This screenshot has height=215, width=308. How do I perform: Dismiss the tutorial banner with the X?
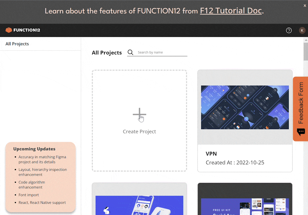305,5
